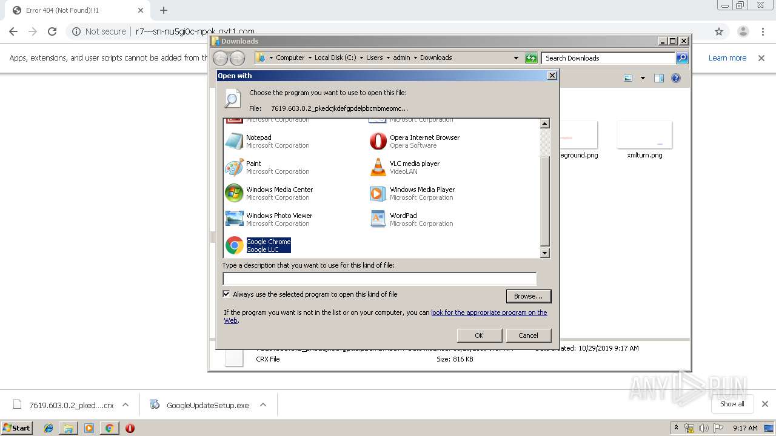View site information for Not secure
This screenshot has height=436, width=776.
(99, 31)
